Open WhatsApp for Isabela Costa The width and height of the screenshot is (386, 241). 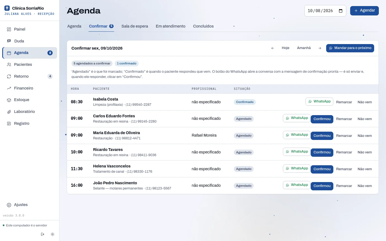tap(319, 102)
